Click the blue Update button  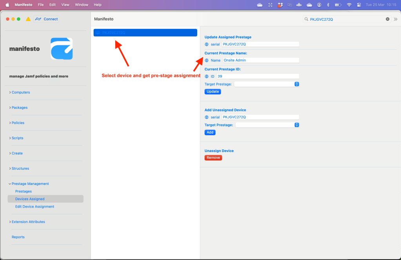213,91
